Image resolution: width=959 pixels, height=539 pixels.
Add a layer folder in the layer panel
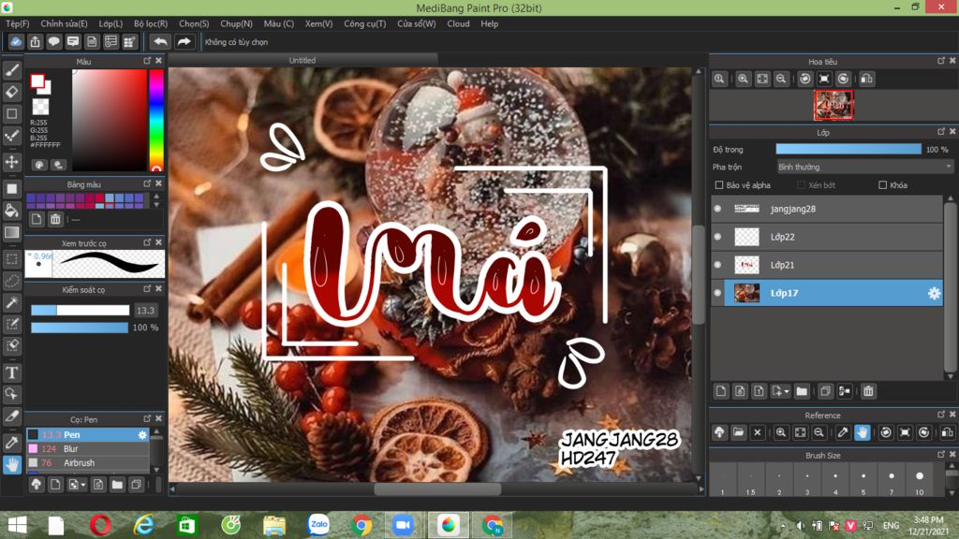pos(802,391)
